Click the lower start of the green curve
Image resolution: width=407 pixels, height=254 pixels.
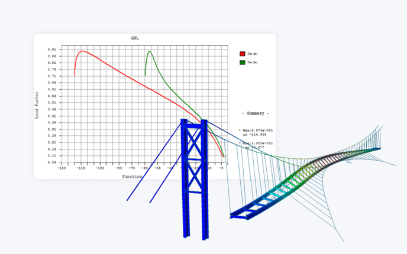[145, 74]
